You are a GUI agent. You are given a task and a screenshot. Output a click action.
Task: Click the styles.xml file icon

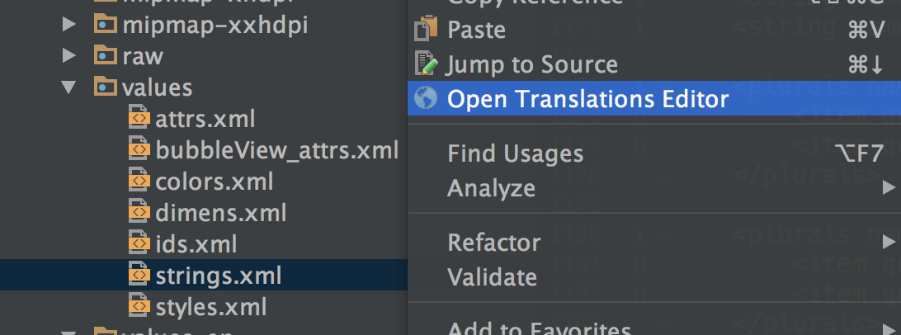click(x=138, y=305)
